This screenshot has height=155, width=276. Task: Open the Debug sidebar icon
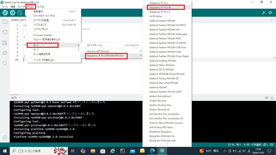pyautogui.click(x=5, y=53)
